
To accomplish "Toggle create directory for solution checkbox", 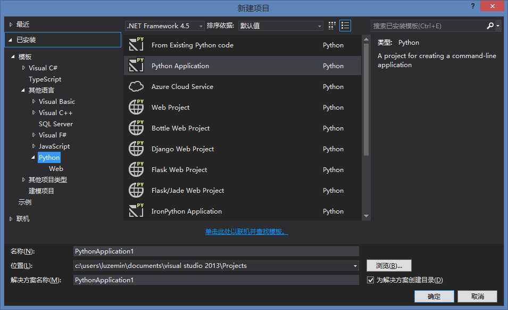I will pyautogui.click(x=371, y=280).
